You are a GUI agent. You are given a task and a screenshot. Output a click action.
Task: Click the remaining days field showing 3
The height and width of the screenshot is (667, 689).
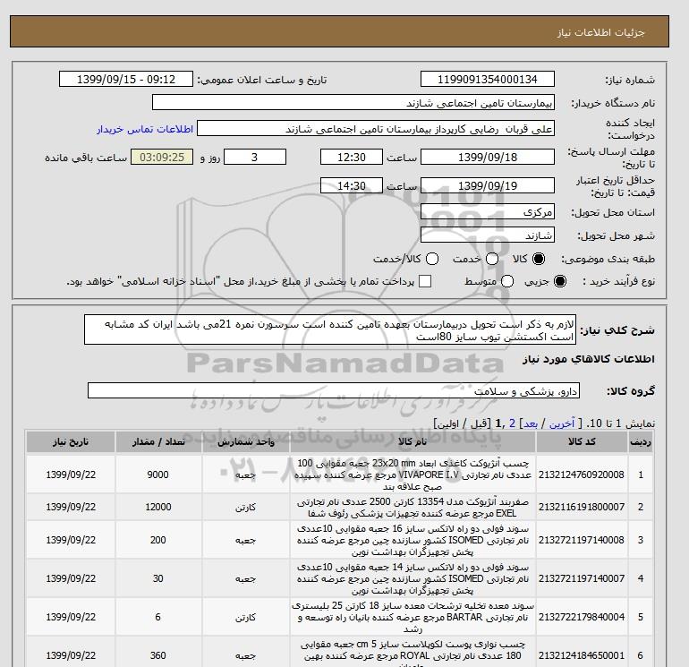tap(255, 157)
